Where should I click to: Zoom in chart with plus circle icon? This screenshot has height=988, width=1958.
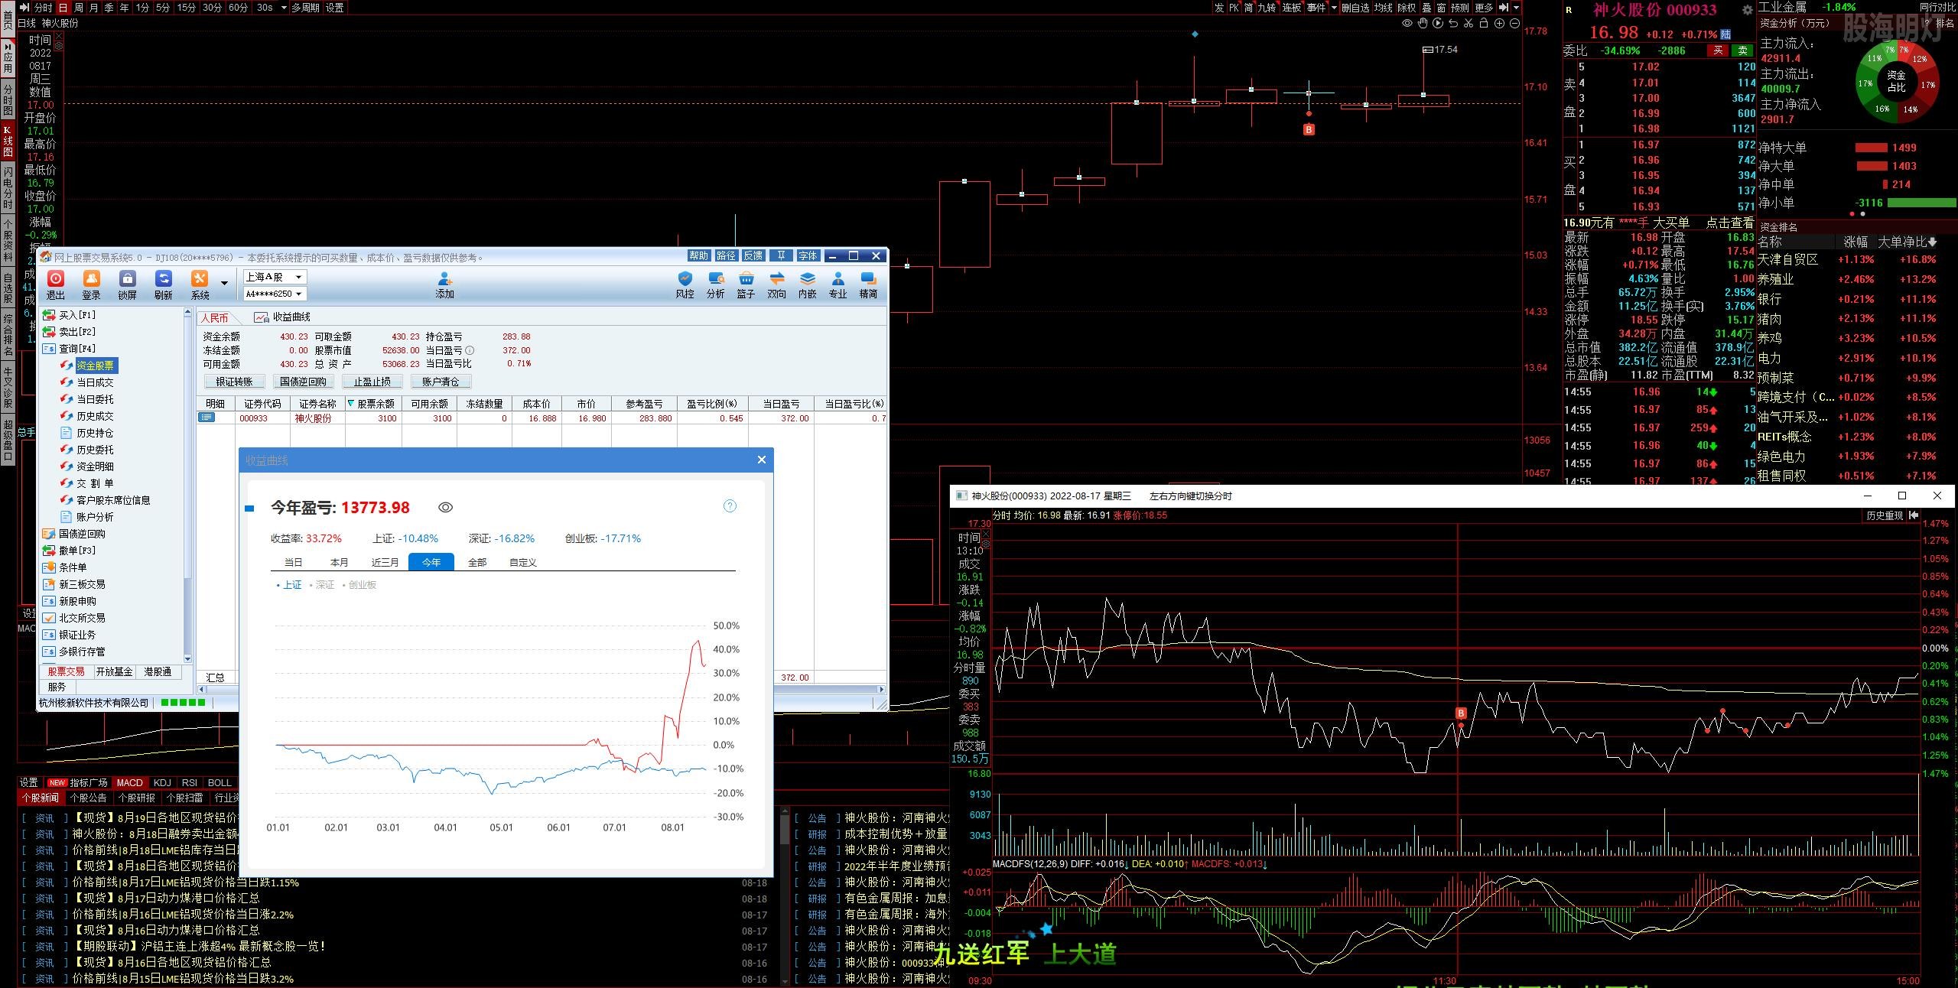point(1499,23)
